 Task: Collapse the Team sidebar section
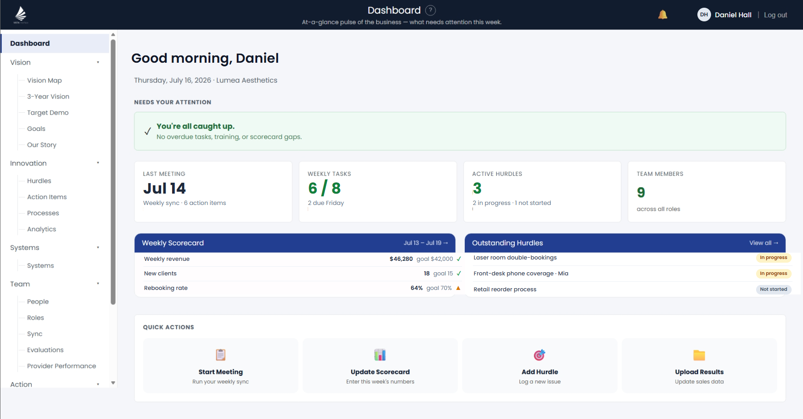pyautogui.click(x=98, y=284)
